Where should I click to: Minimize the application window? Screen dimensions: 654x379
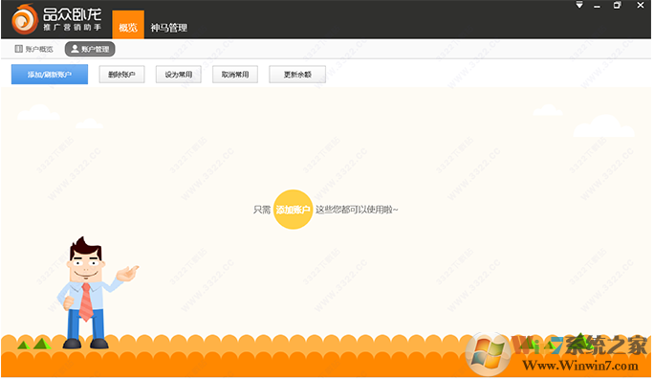coord(598,7)
